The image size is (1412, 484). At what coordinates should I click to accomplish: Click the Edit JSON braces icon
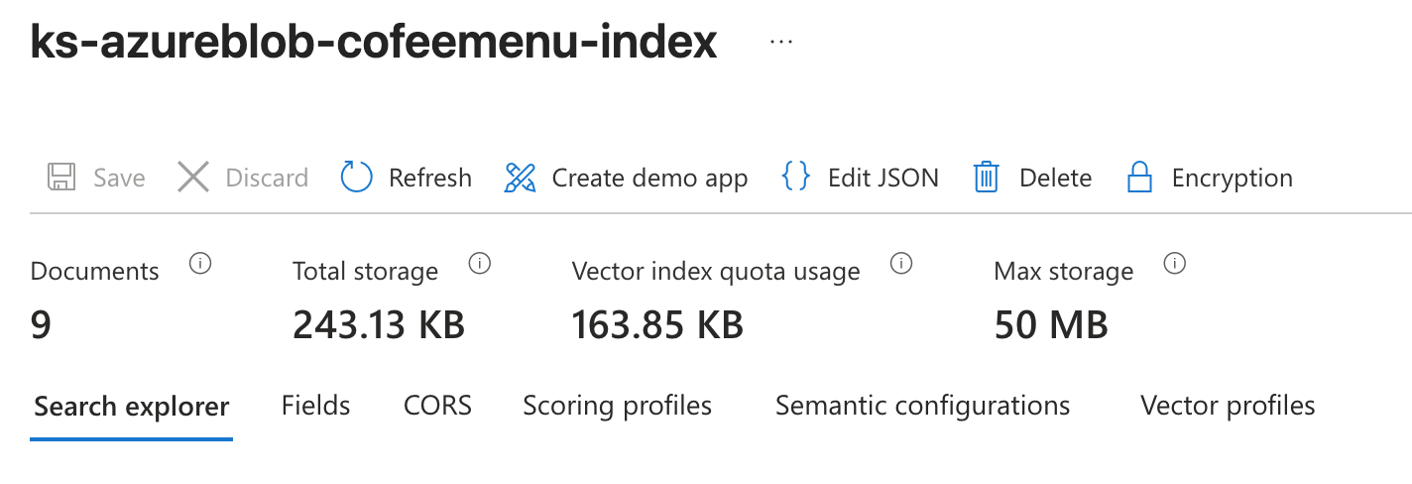pyautogui.click(x=795, y=178)
